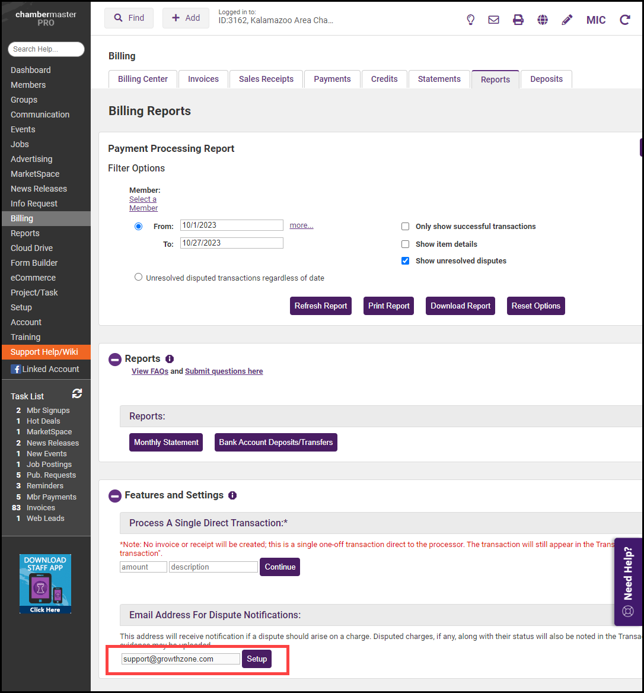Collapse the Reports section

pos(115,360)
